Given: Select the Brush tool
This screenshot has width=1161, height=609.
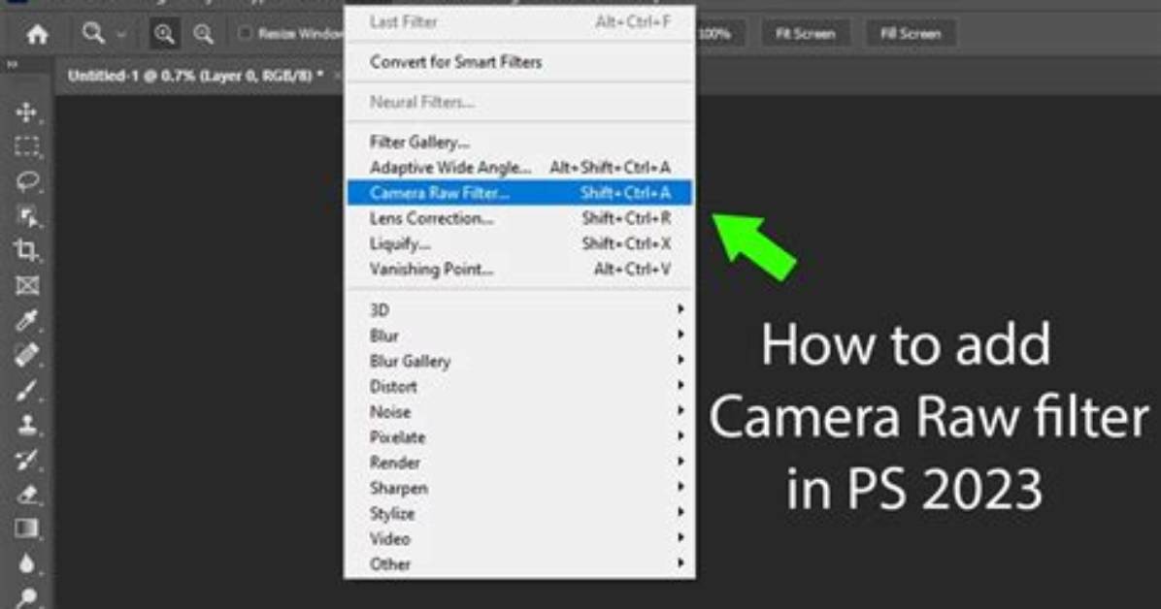Looking at the screenshot, I should point(27,390).
